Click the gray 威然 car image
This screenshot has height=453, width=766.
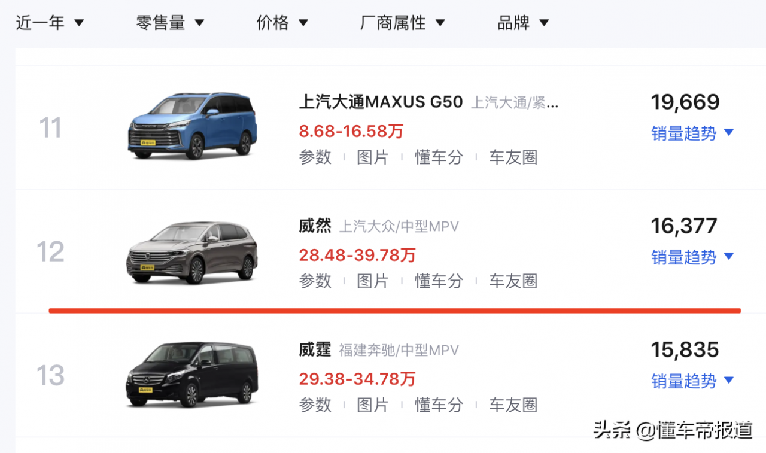coord(192,252)
